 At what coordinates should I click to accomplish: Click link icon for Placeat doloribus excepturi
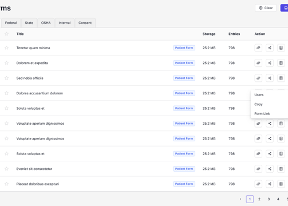coord(258,184)
